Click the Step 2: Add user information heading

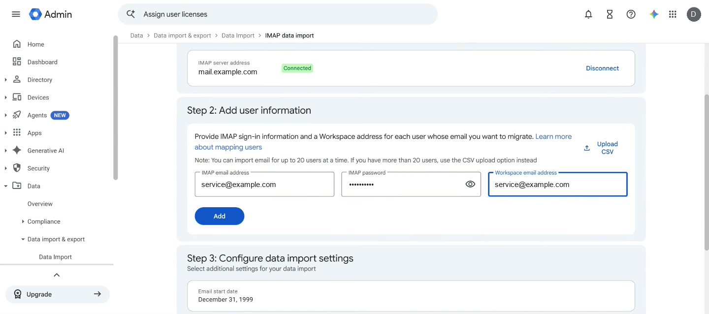pyautogui.click(x=249, y=110)
